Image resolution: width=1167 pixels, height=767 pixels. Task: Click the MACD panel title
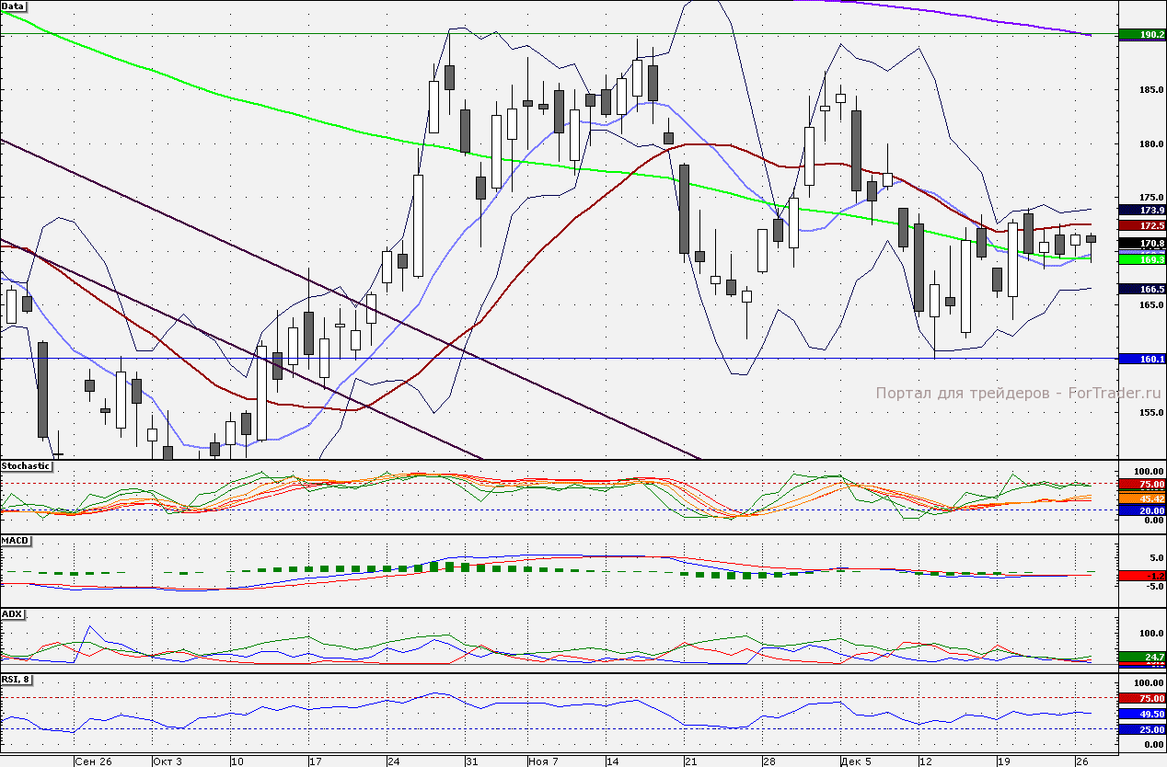16,540
